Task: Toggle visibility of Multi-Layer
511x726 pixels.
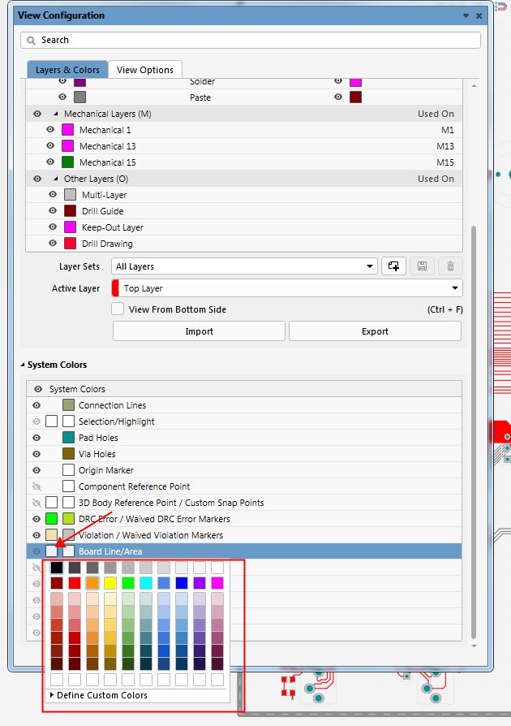Action: click(53, 194)
